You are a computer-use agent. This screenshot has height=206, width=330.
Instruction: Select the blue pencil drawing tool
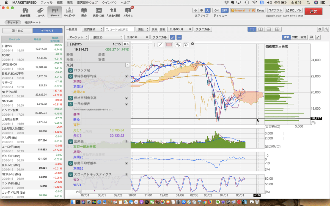[173, 37]
